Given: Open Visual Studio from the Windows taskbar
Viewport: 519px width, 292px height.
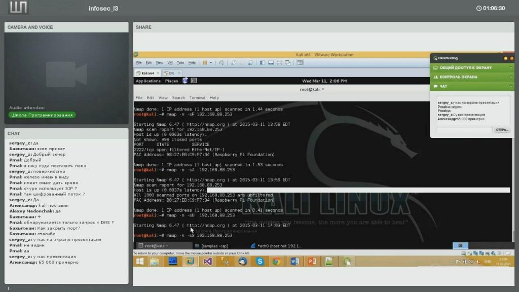Looking at the screenshot, I should coord(207,262).
